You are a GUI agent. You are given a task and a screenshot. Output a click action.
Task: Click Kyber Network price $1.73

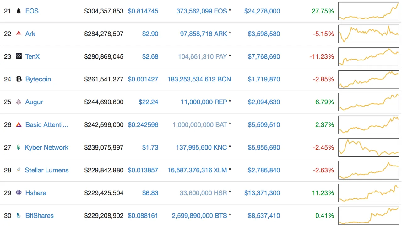(x=150, y=147)
